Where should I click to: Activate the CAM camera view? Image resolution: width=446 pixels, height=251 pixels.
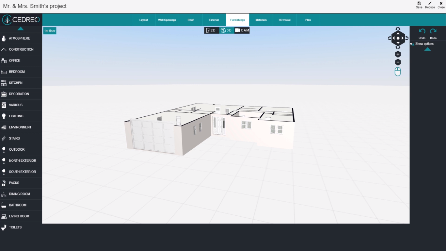pyautogui.click(x=242, y=30)
